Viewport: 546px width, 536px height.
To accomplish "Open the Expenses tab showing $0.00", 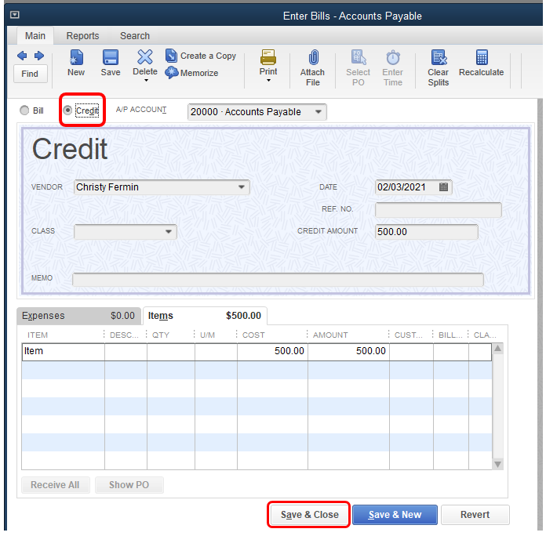I will click(x=78, y=316).
